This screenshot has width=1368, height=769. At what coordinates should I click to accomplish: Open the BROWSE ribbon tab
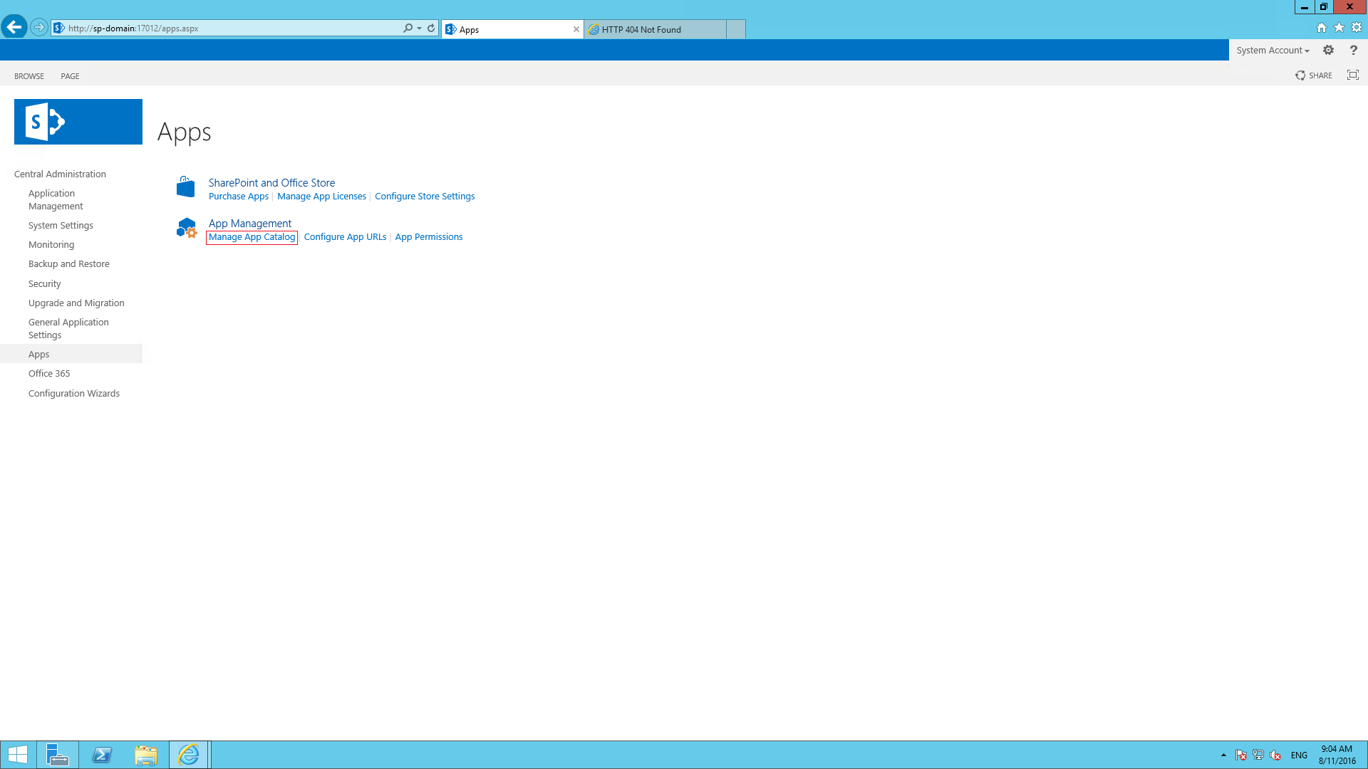29,76
